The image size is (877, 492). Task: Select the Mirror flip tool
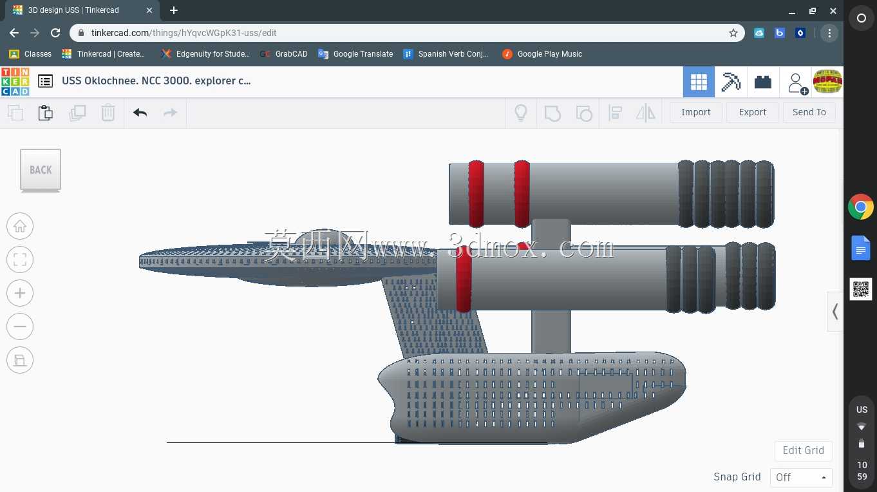645,113
